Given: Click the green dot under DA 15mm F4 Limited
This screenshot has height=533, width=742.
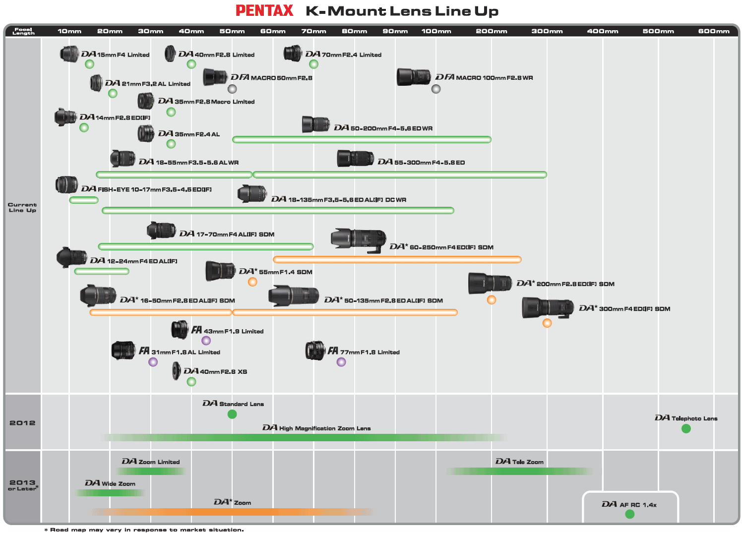Looking at the screenshot, I should pyautogui.click(x=89, y=64).
